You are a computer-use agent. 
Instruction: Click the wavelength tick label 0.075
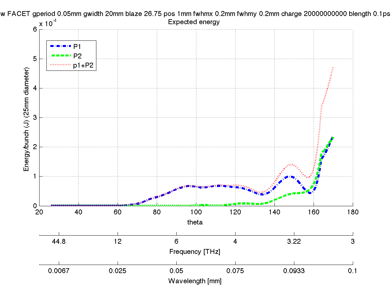pos(235,271)
